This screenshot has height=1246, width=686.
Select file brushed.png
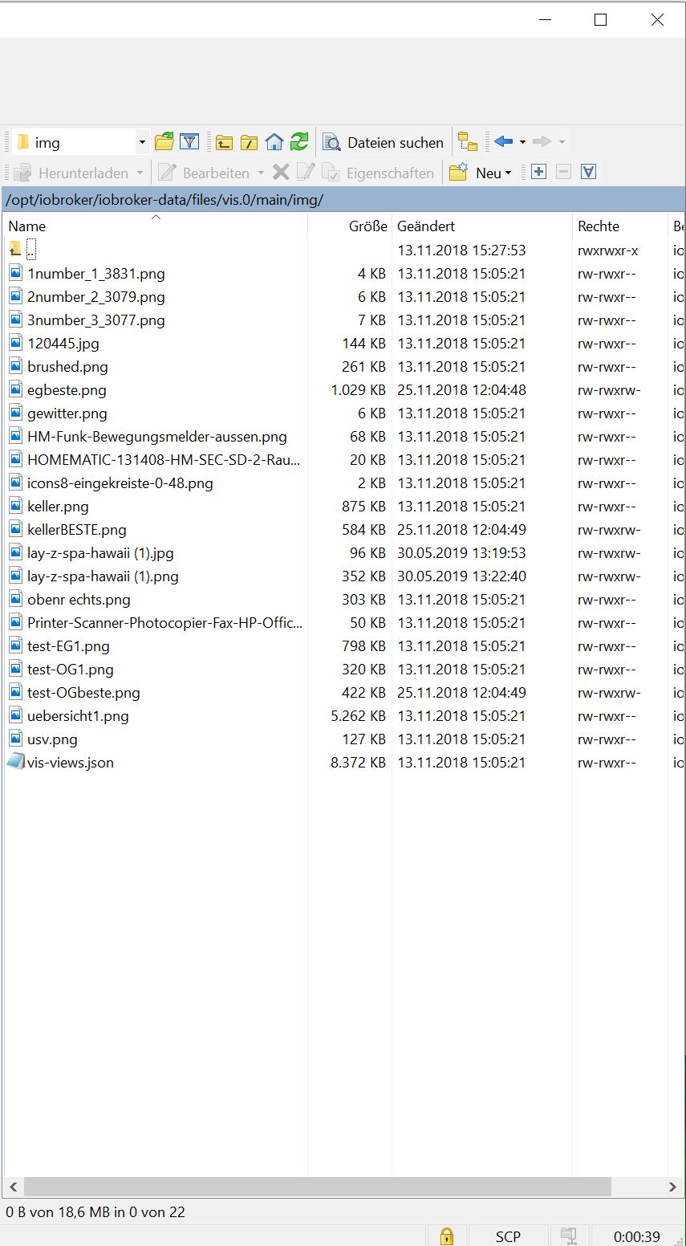(x=67, y=367)
